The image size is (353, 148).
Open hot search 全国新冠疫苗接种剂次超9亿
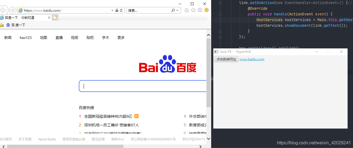click(108, 116)
